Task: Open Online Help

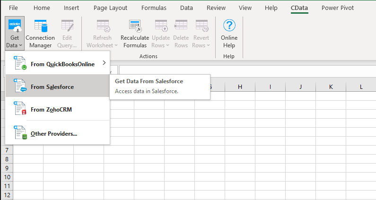Action: (229, 34)
